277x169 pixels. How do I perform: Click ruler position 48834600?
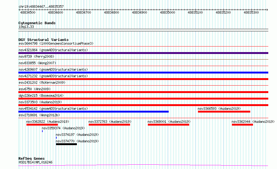tap(55, 12)
